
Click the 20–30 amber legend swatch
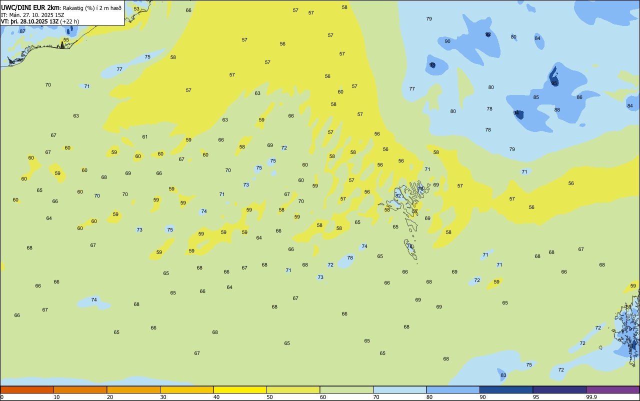point(133,389)
